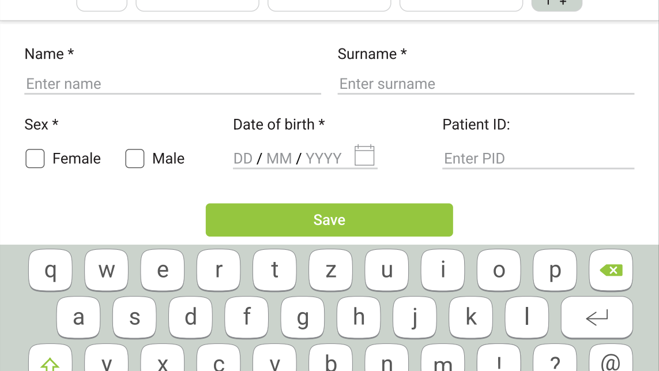Click the DD day entry of date field
The image size is (659, 371).
click(243, 159)
